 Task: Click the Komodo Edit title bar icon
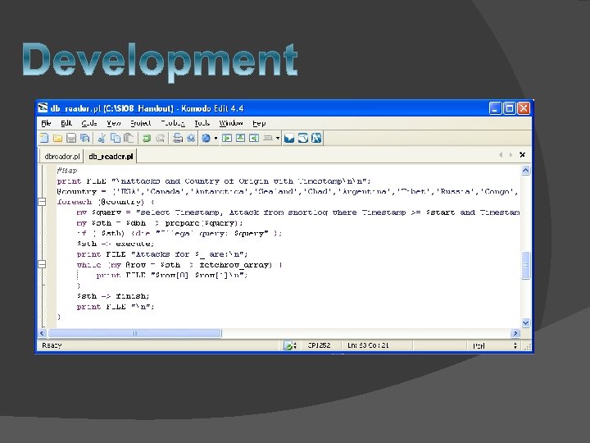(x=43, y=108)
